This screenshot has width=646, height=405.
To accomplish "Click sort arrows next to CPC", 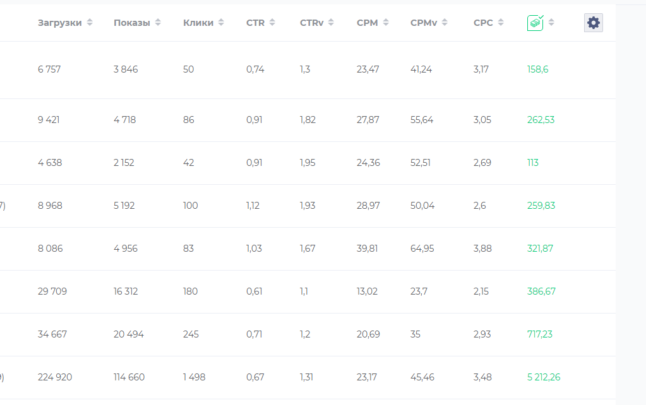I will pyautogui.click(x=501, y=23).
